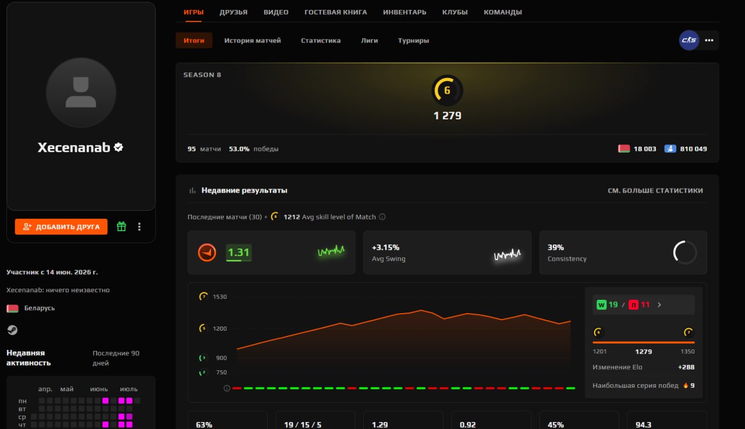Click the verified badge next to Xecenanab

(x=118, y=147)
